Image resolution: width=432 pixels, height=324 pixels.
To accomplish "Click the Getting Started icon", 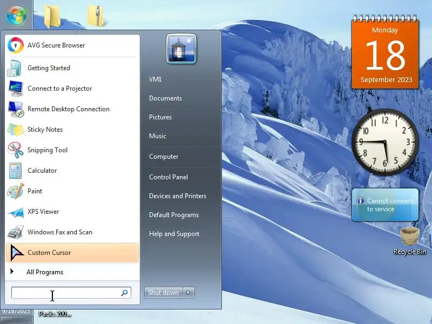I will coord(15,68).
